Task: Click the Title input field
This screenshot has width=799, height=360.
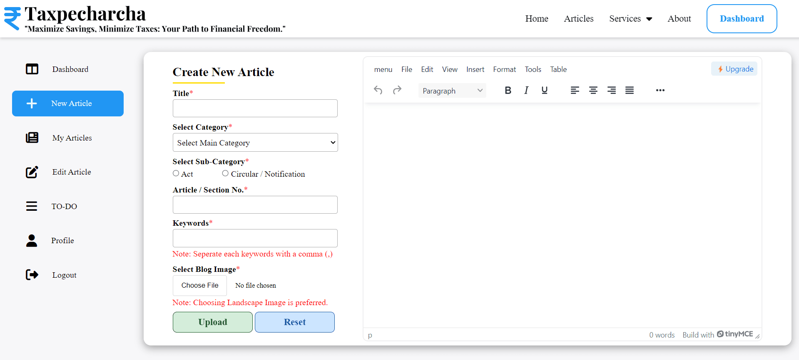Action: pyautogui.click(x=255, y=108)
